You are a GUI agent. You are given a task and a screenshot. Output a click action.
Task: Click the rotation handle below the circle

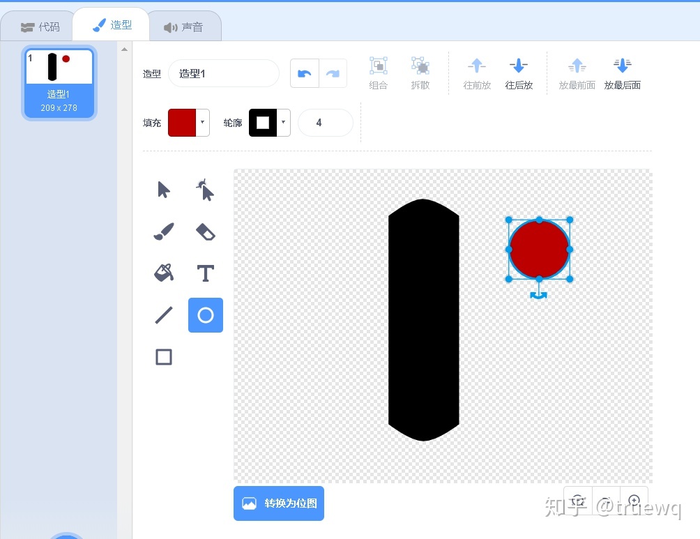[539, 295]
